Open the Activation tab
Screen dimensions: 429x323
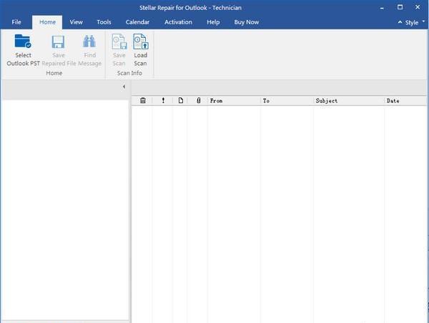178,22
